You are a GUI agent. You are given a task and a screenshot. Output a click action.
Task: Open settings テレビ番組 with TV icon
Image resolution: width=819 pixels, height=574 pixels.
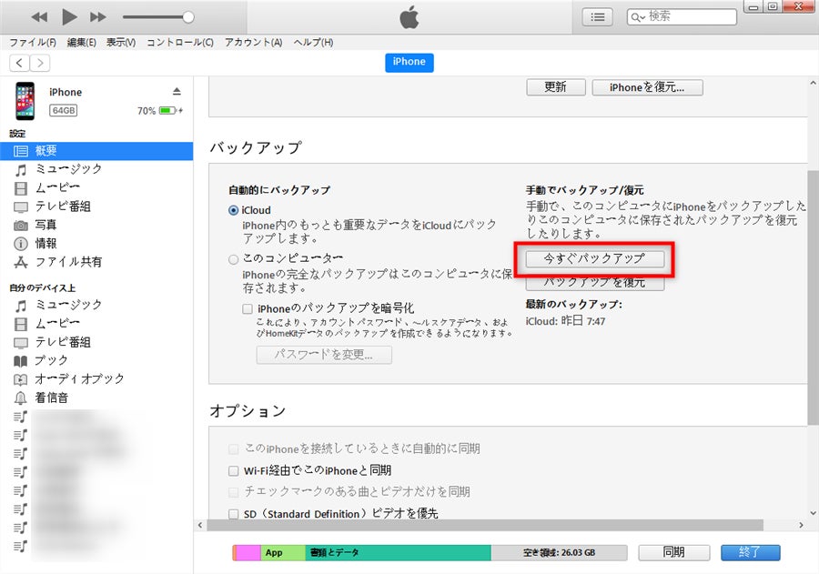pyautogui.click(x=52, y=206)
